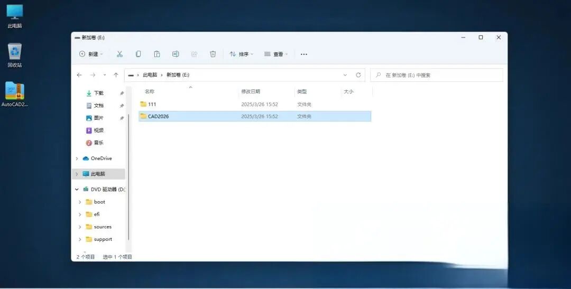Click 新加卷 (E:) in address breadcrumb

(178, 75)
